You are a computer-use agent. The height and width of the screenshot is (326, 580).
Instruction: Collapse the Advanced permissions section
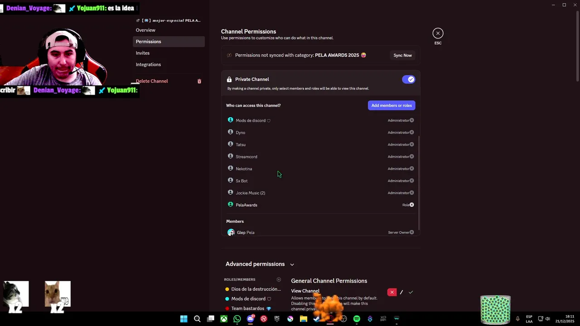click(292, 264)
